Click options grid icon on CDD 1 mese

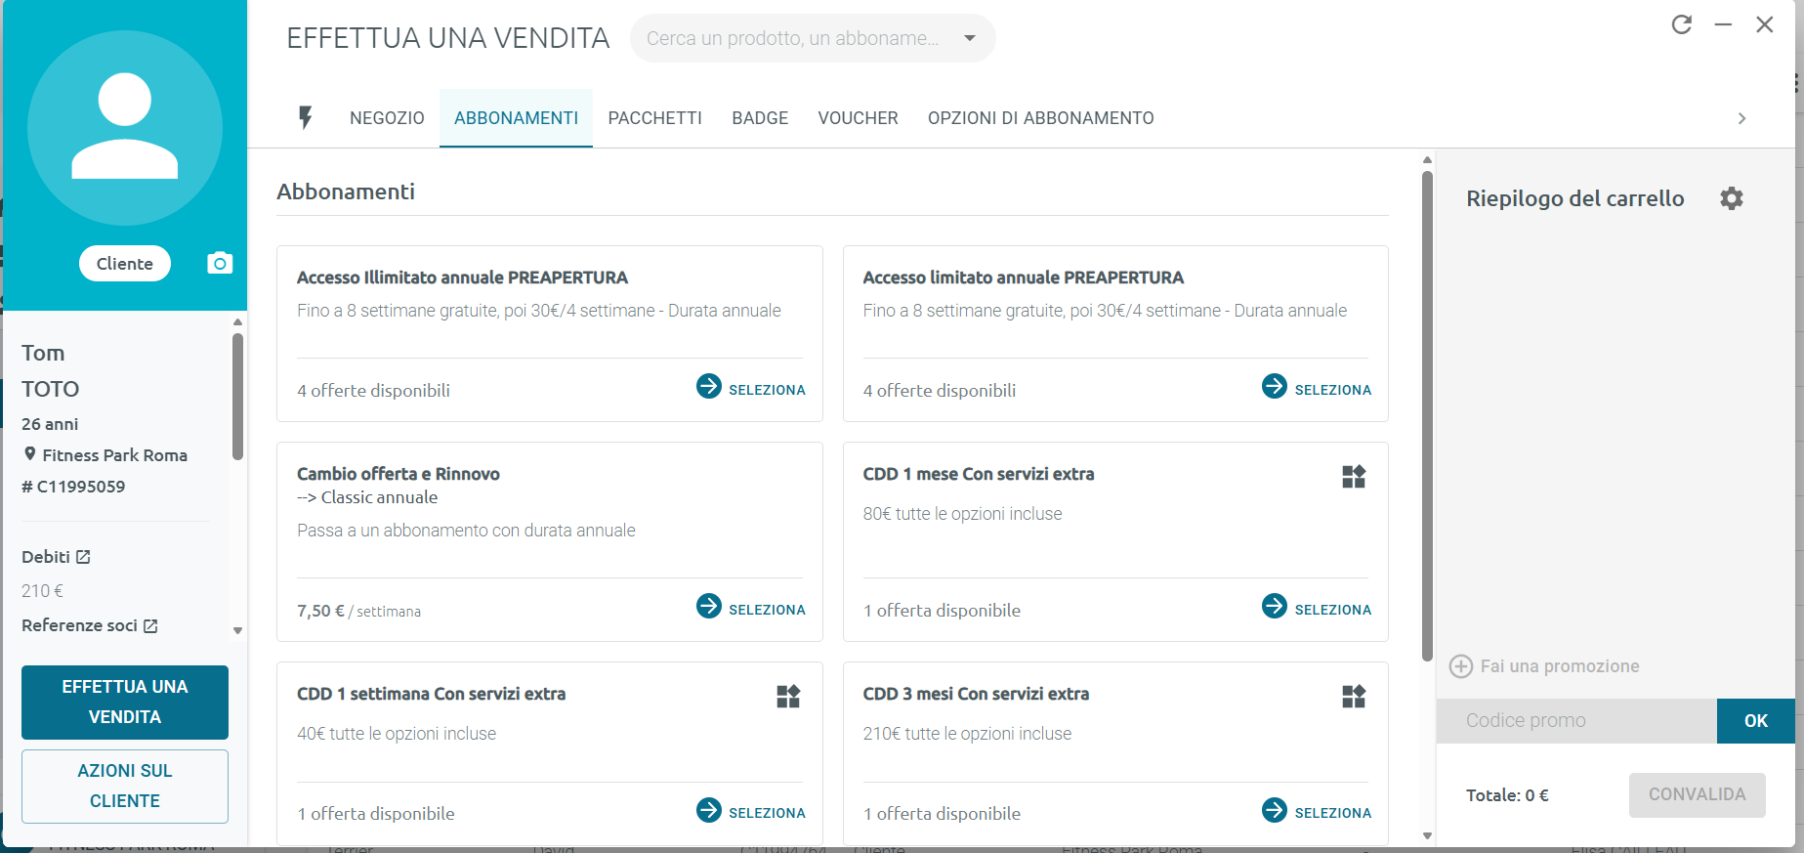click(1354, 477)
